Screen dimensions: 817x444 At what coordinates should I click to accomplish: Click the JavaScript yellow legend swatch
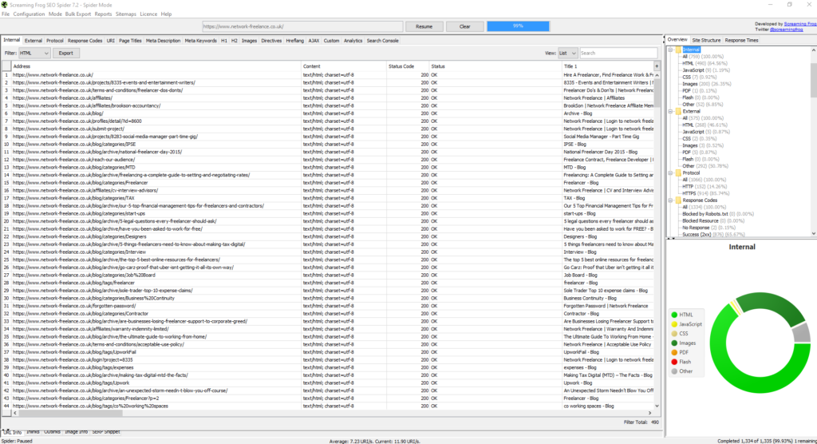point(674,324)
